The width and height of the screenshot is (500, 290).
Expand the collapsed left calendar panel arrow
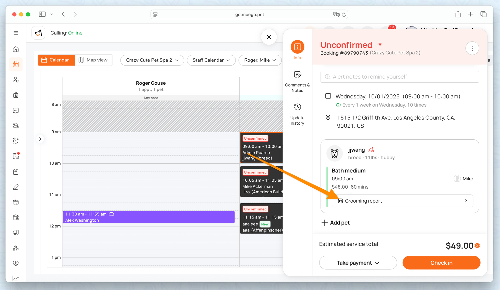click(x=40, y=139)
